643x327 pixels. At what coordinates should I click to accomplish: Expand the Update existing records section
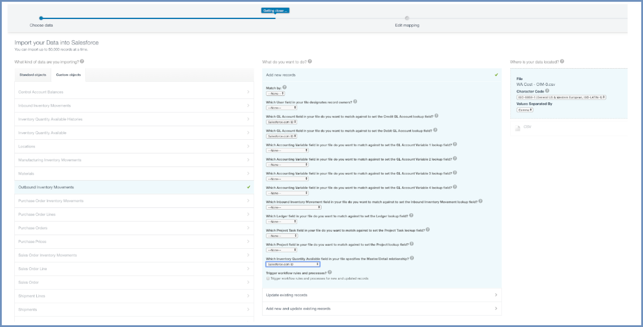(381, 295)
